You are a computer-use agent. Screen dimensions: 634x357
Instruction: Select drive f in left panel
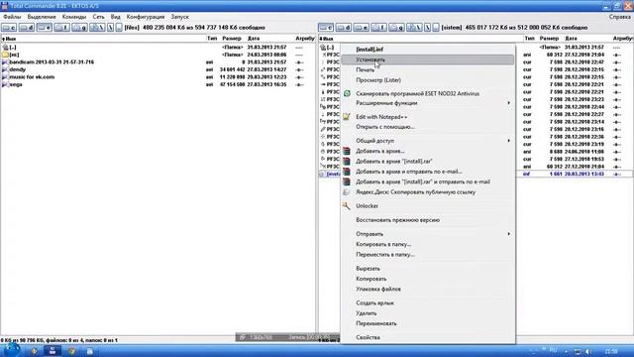pyautogui.click(x=61, y=28)
